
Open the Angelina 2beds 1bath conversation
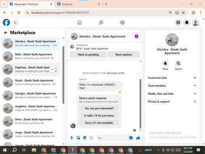click(x=31, y=108)
